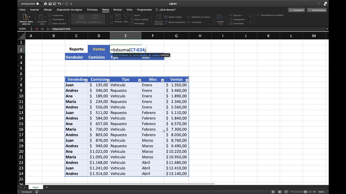Open the Comentarios pane

tap(317, 10)
